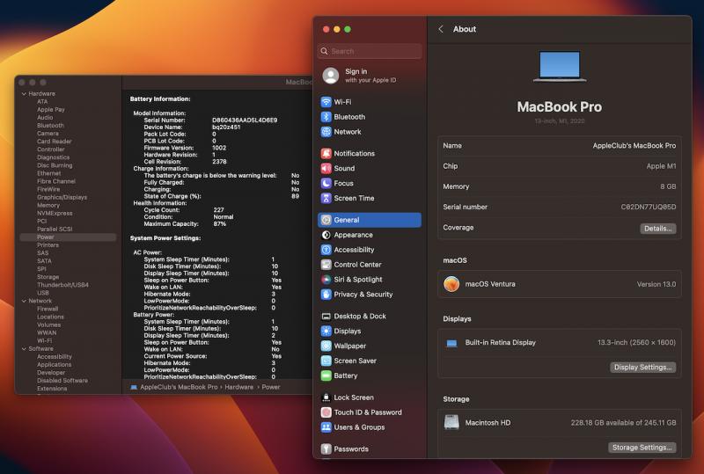Select the Passwords key icon
This screenshot has width=704, height=474.
point(326,448)
